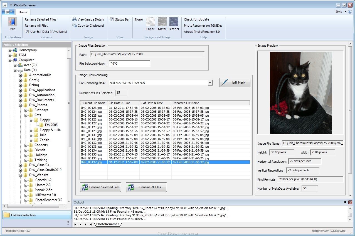This screenshot has width=355, height=236.
Task: Click next output tab arrow
Action: pyautogui.click(x=85, y=224)
